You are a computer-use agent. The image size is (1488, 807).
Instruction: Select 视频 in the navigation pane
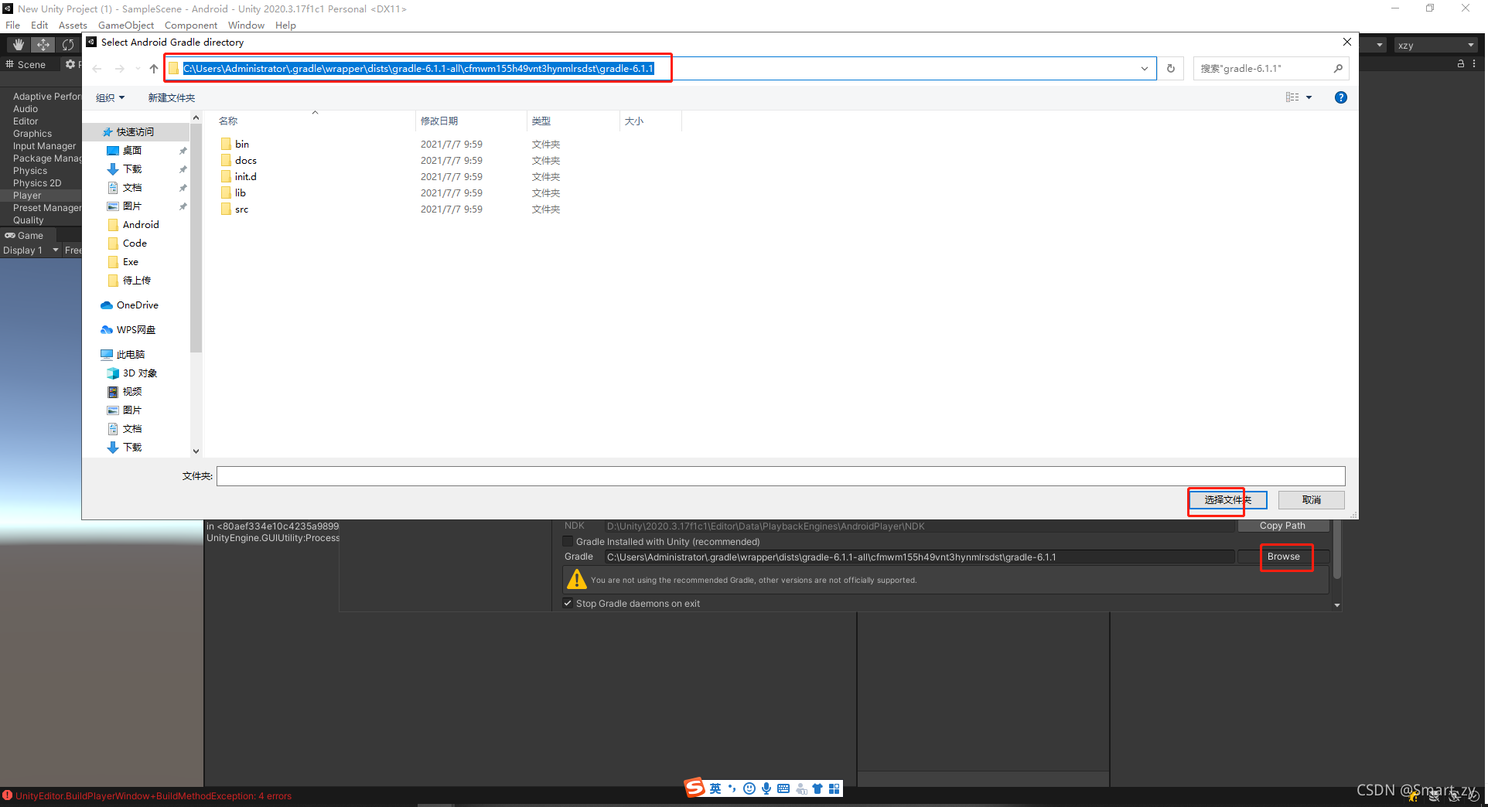click(x=131, y=392)
